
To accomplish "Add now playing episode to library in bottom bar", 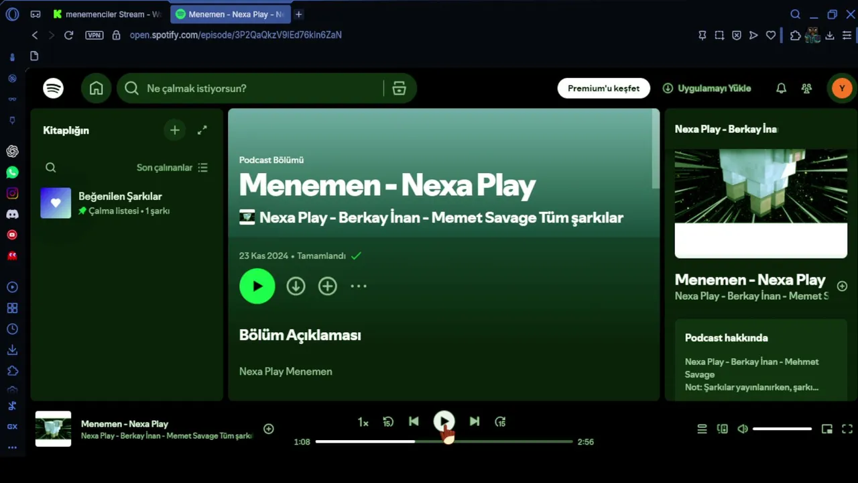I will point(269,429).
